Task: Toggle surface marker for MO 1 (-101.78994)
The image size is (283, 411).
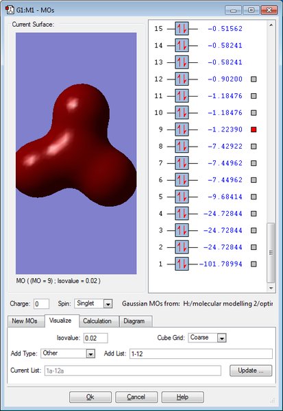Action: coord(254,264)
